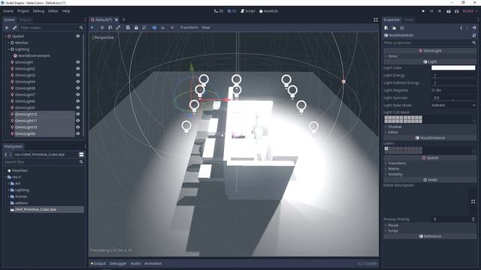Expand the Omni section in Inspector
The width and height of the screenshot is (481, 270).
click(x=386, y=56)
